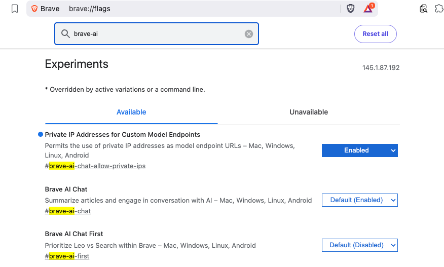Clear the flags search with the X icon
The image size is (444, 267).
[248, 34]
